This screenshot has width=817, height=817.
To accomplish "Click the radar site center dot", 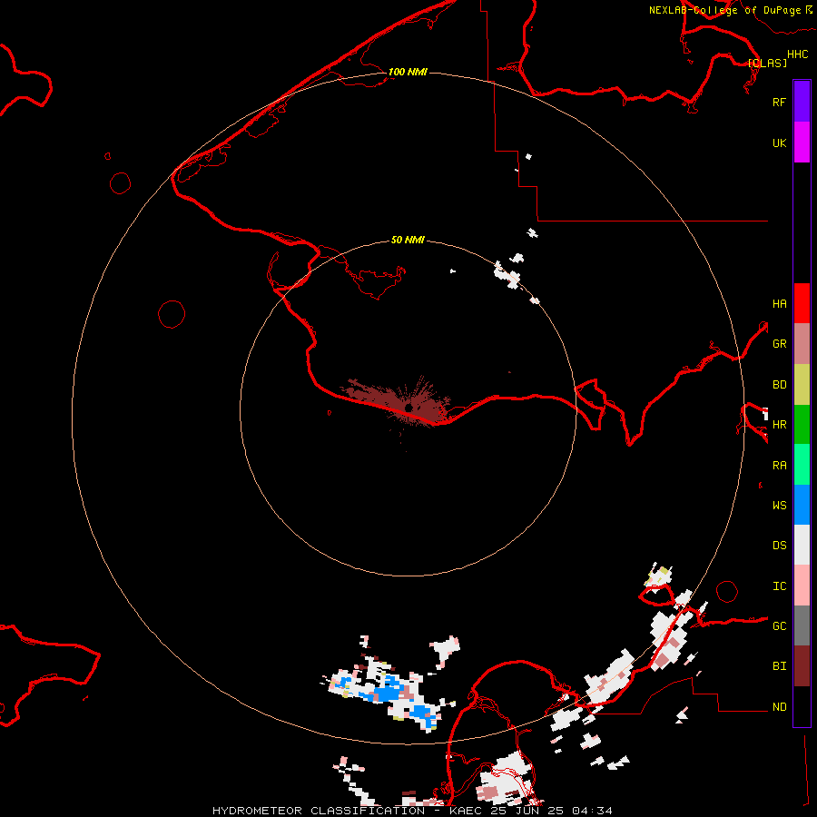I will (408, 408).
